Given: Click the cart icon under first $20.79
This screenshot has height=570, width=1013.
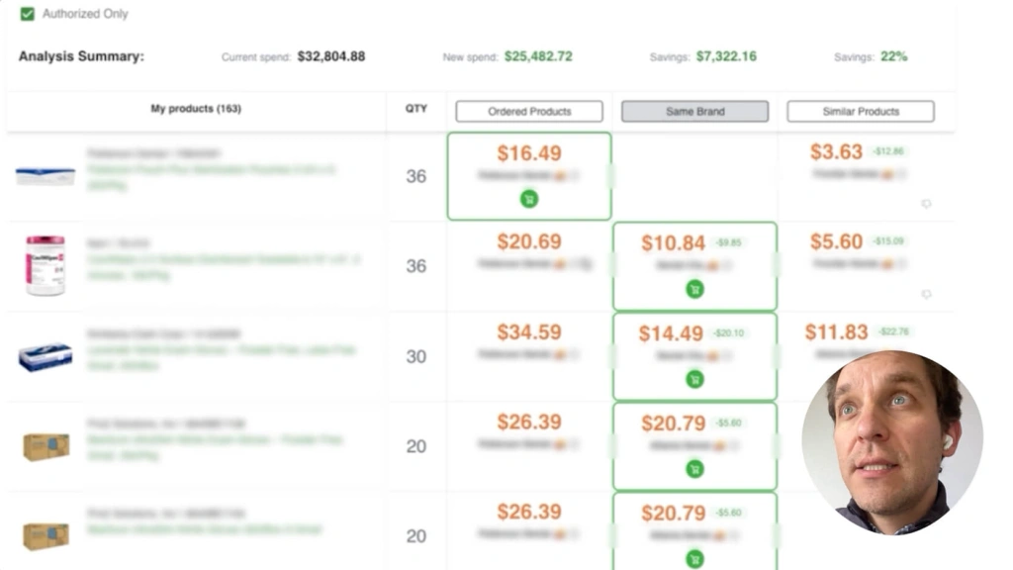Looking at the screenshot, I should (694, 469).
